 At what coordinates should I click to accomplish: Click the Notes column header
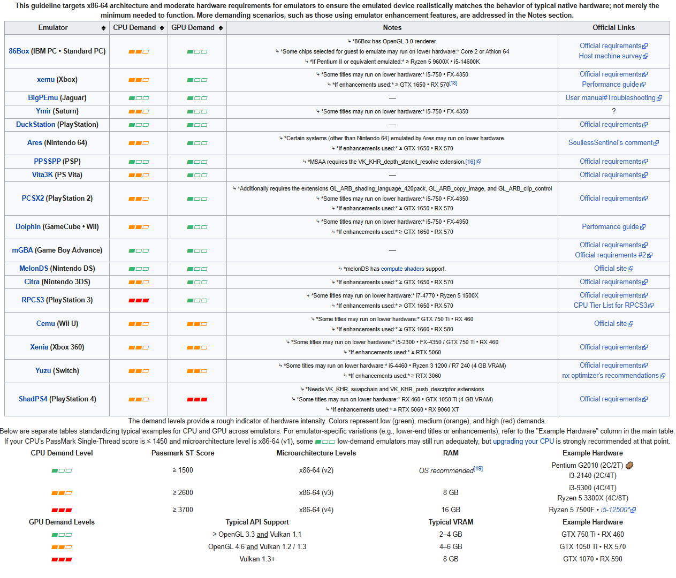[x=392, y=28]
